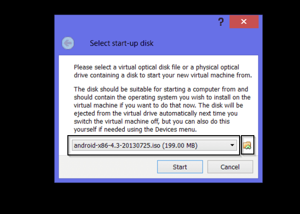Close the Select start-up disk dialog
The width and height of the screenshot is (300, 214).
click(244, 21)
